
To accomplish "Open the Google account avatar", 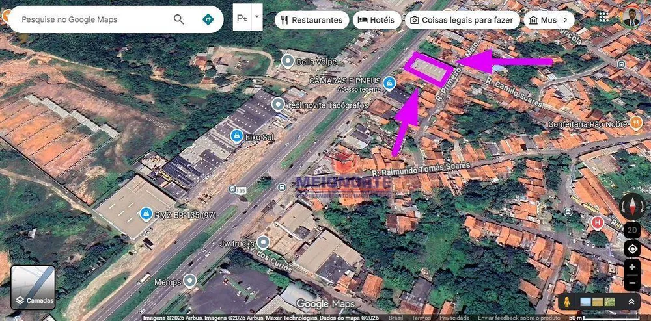I will pyautogui.click(x=631, y=18).
